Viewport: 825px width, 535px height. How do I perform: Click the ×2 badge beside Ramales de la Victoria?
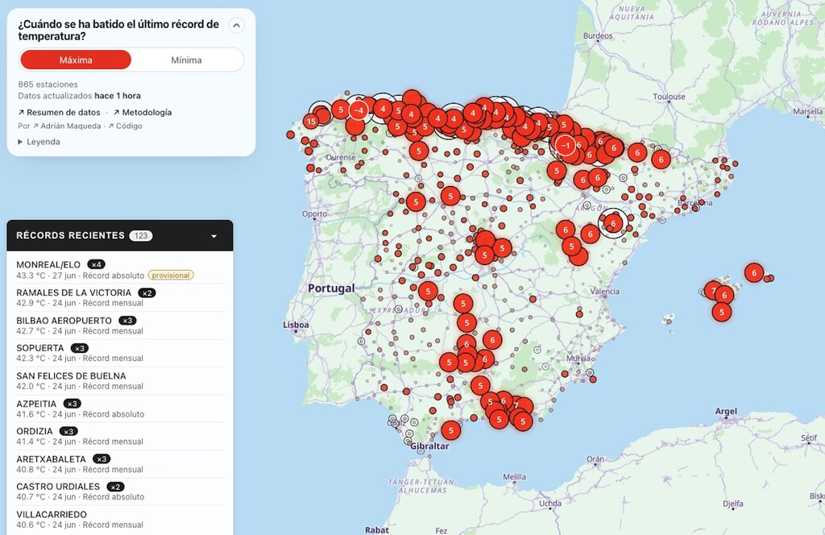coord(147,293)
